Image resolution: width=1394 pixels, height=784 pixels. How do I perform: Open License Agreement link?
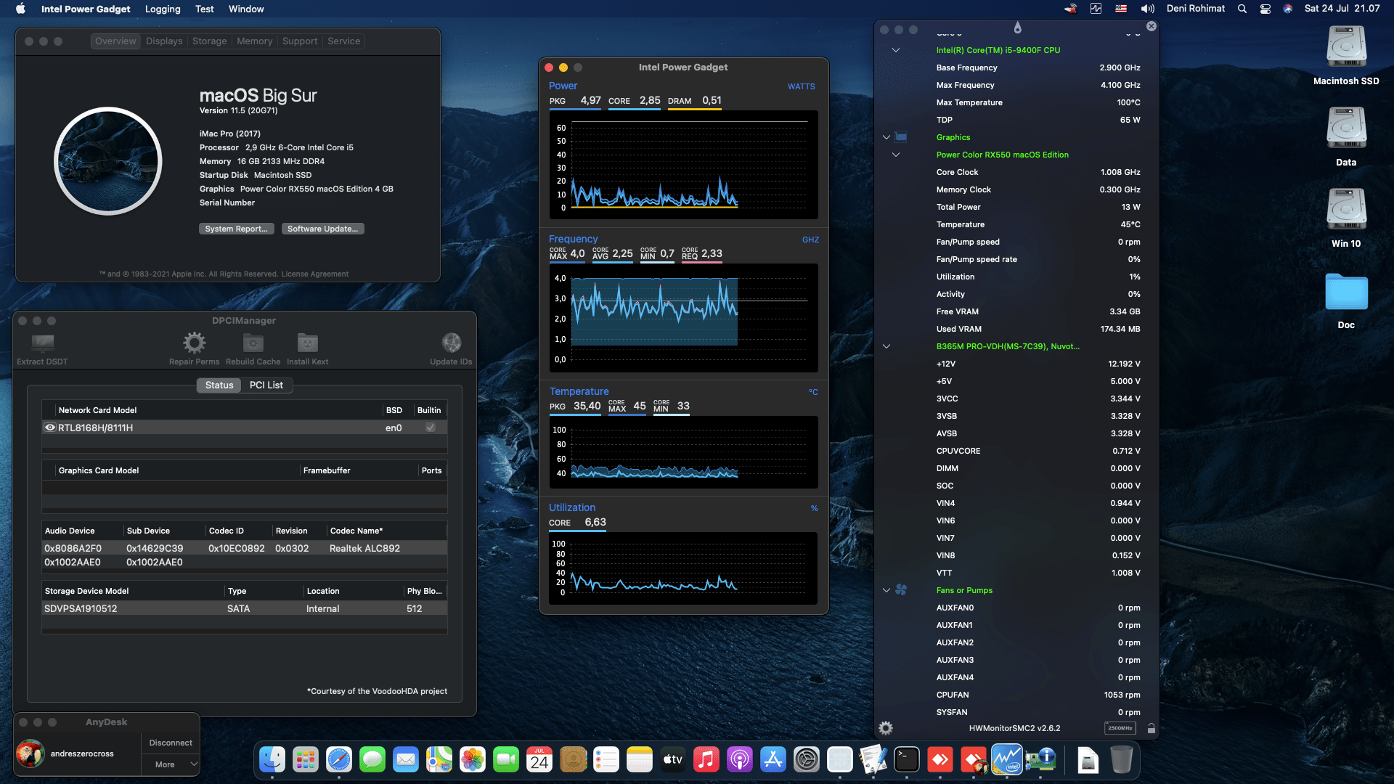[314, 274]
